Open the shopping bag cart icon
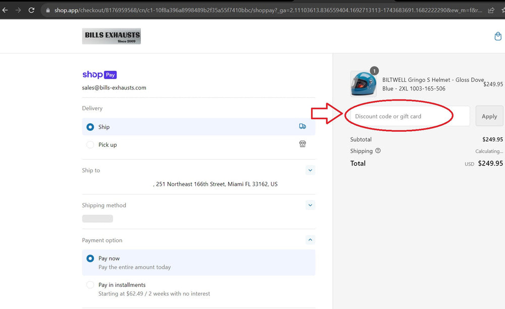 click(x=498, y=36)
